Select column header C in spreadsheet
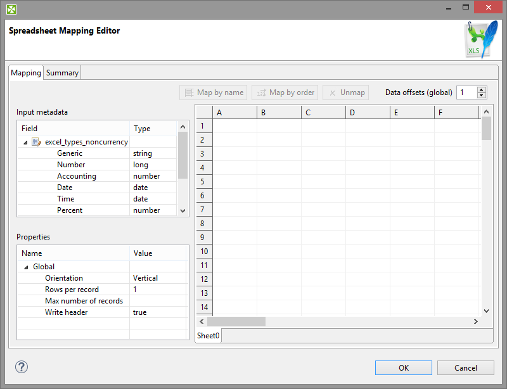The height and width of the screenshot is (389, 507). point(307,113)
